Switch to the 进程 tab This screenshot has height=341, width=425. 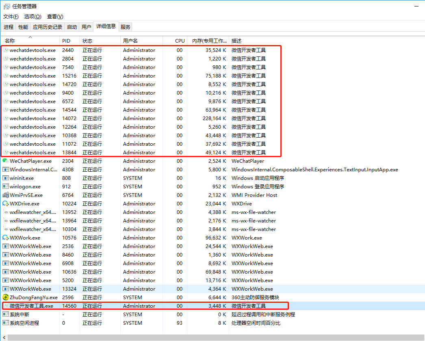coord(9,27)
